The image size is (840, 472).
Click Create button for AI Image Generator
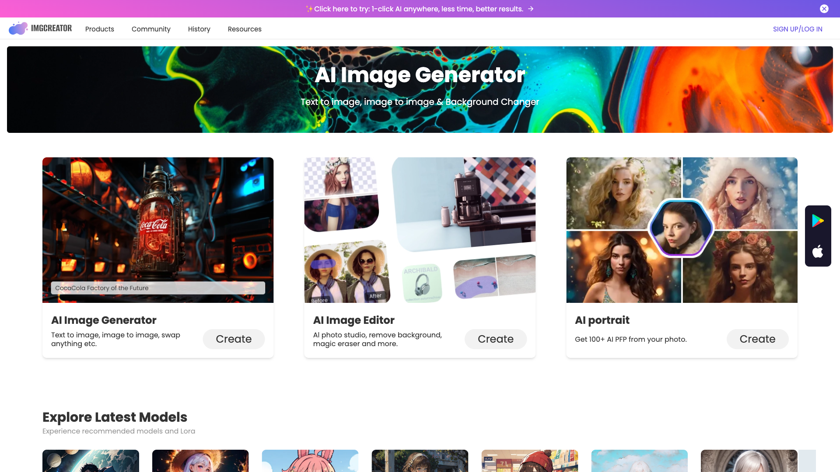click(x=234, y=338)
